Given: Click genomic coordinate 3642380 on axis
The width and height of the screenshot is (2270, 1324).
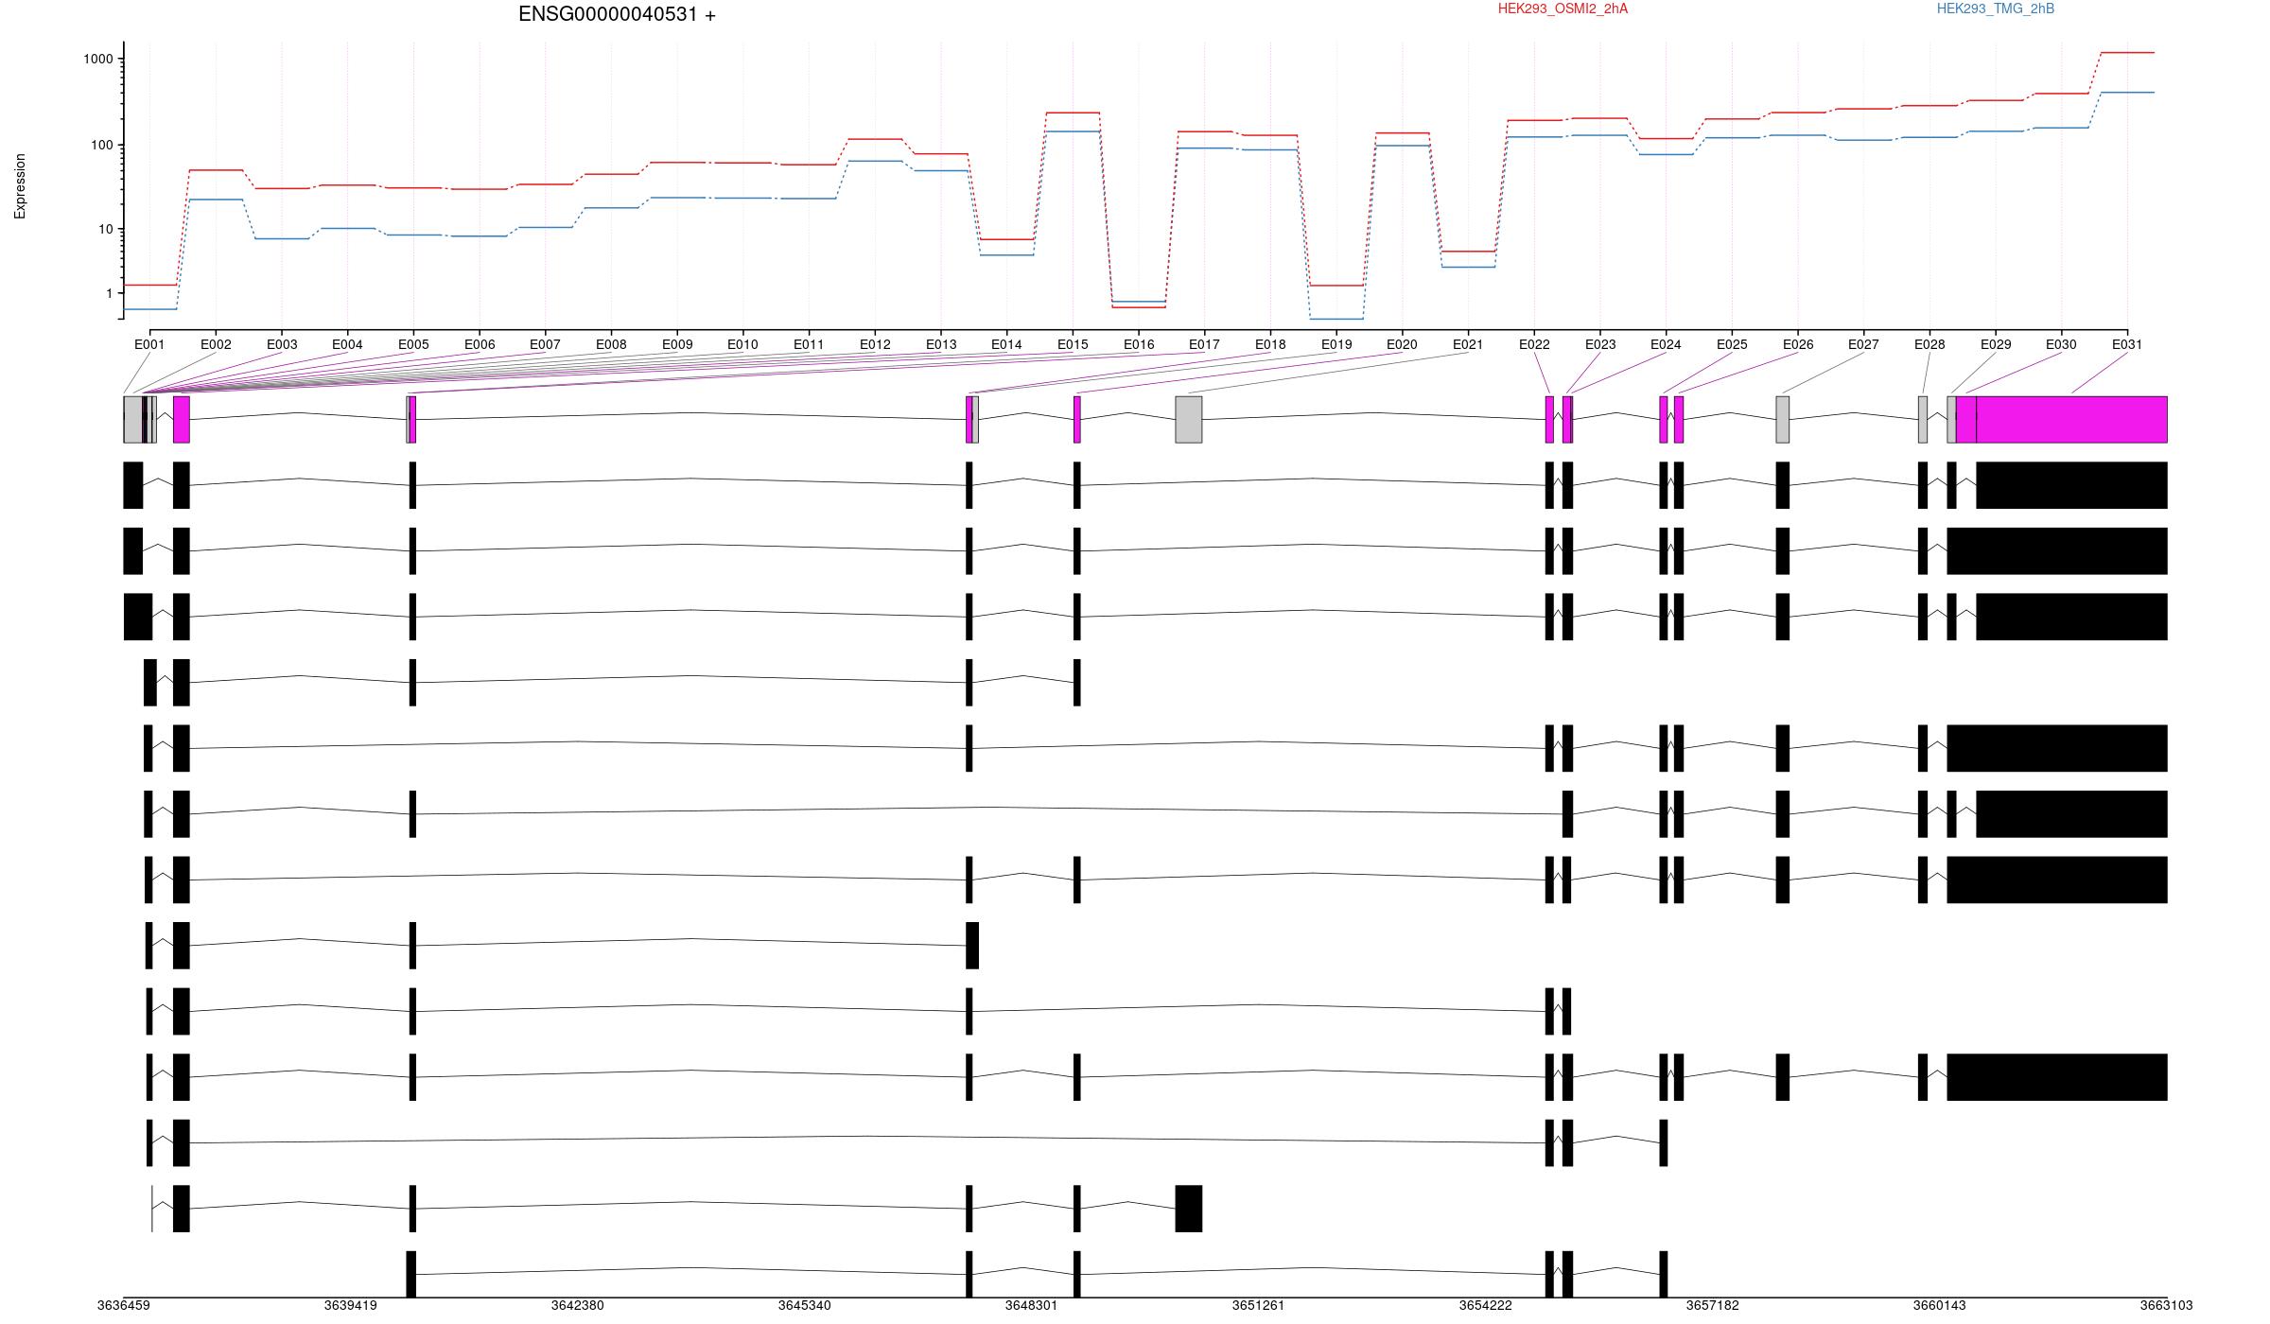Looking at the screenshot, I should coord(578,1305).
